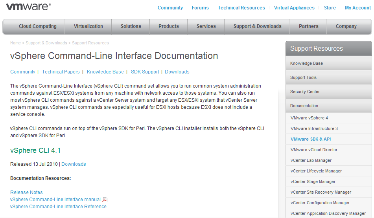Collapse the Documentation sidebar section
The image size is (374, 218).
click(304, 106)
